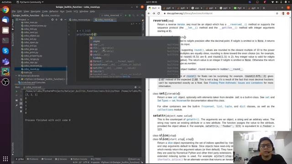Open PyCharm Community app menu in top bar

click(x=30, y=2)
